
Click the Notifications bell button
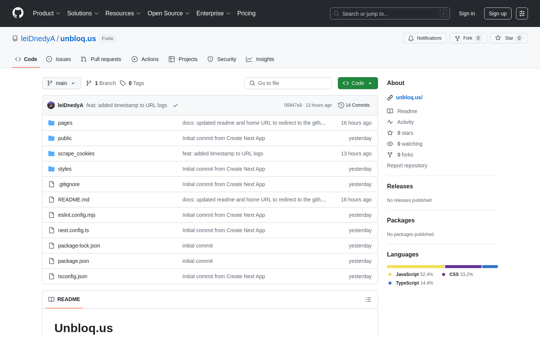tap(425, 38)
